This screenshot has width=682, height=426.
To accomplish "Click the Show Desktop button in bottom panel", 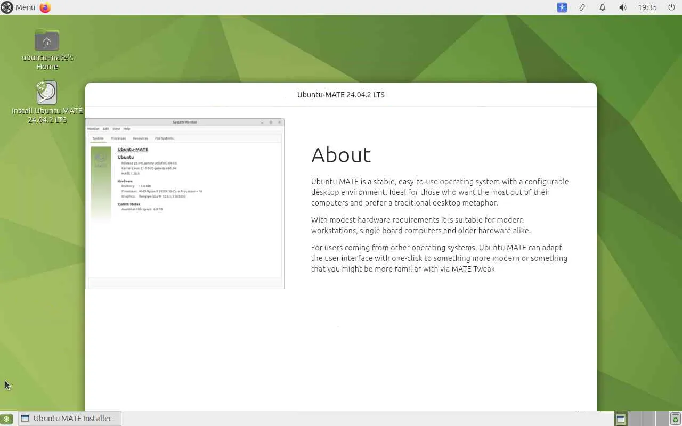I will point(6,419).
